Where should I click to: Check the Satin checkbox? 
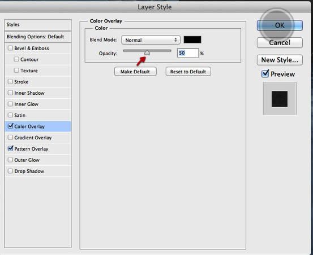pyautogui.click(x=10, y=115)
